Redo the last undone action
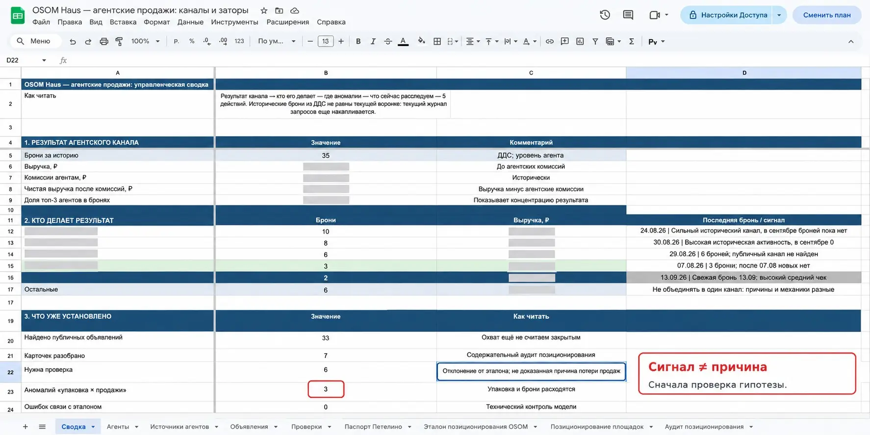870x435 pixels. (x=88, y=42)
